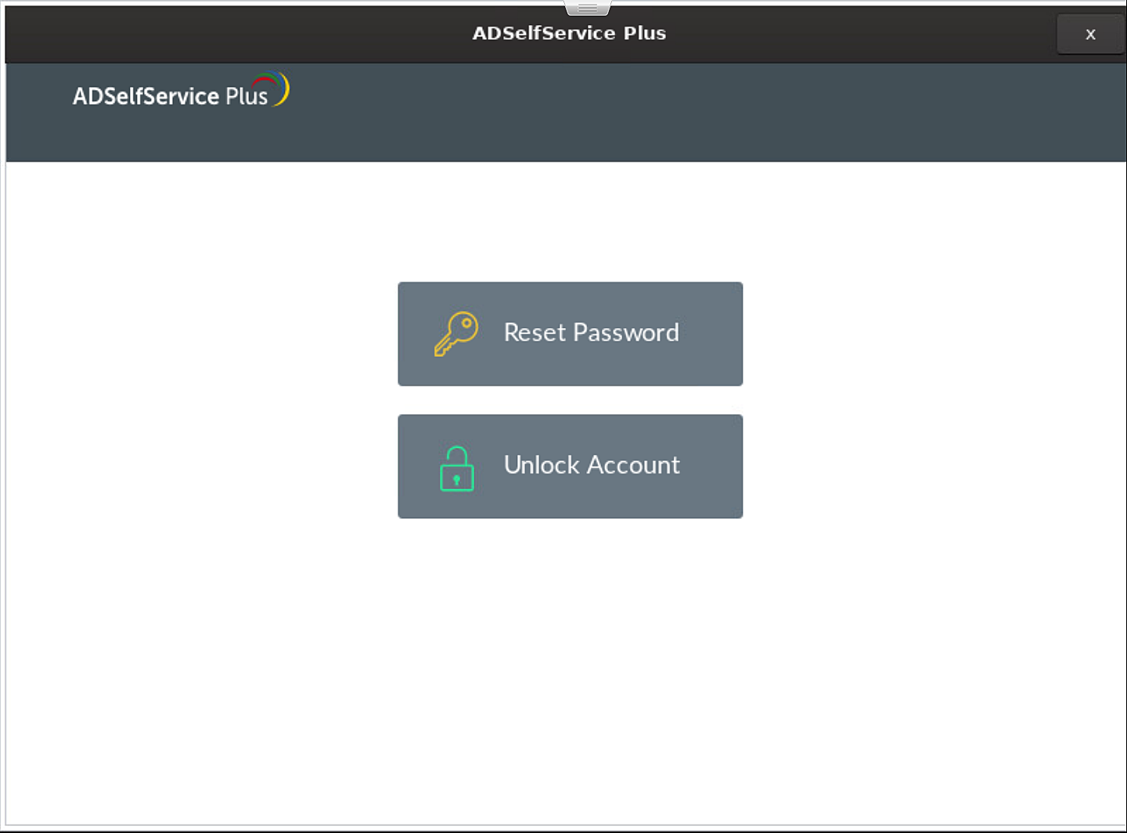Select the yellow key icon on Reset Password
Screen dimensions: 1127x833
coord(457,333)
